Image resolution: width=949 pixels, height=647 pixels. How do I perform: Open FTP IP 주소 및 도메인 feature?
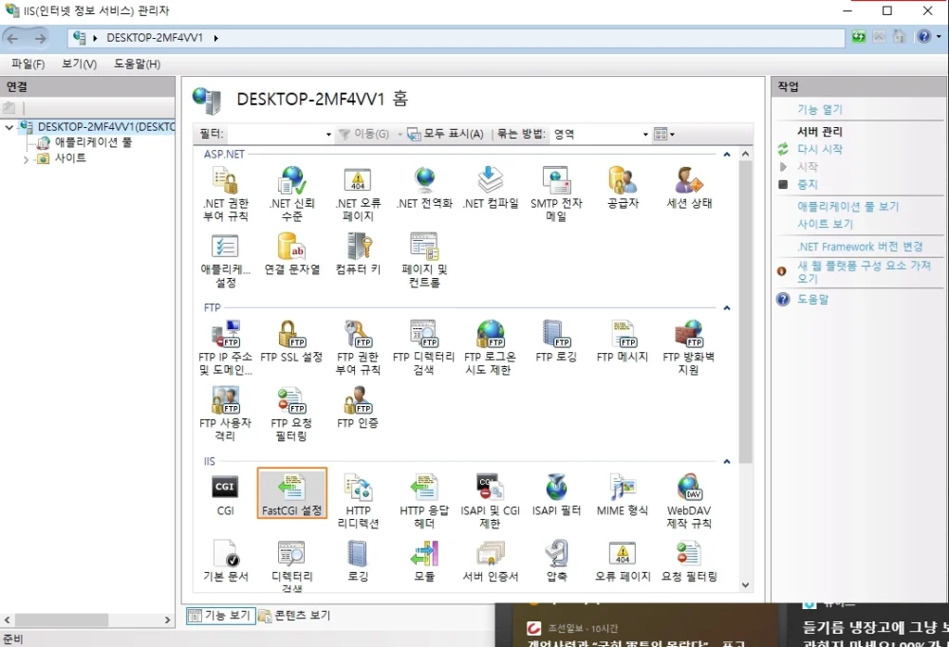(x=225, y=347)
